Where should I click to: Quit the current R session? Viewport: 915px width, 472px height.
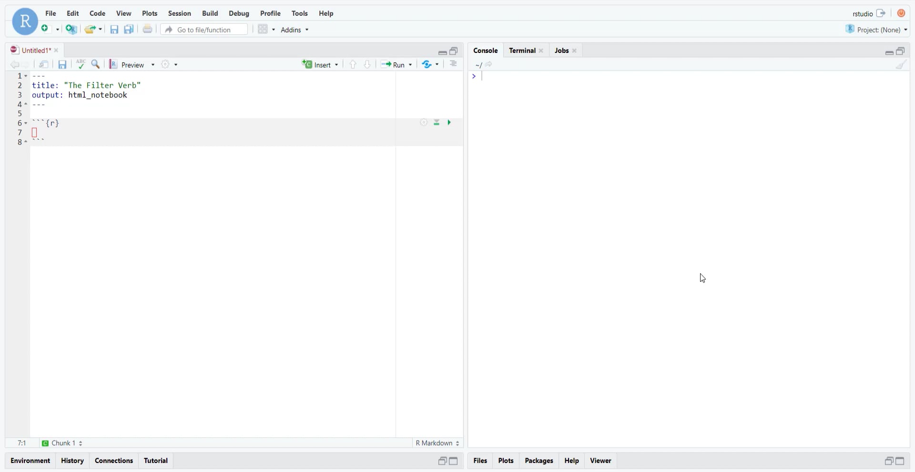[x=901, y=13]
